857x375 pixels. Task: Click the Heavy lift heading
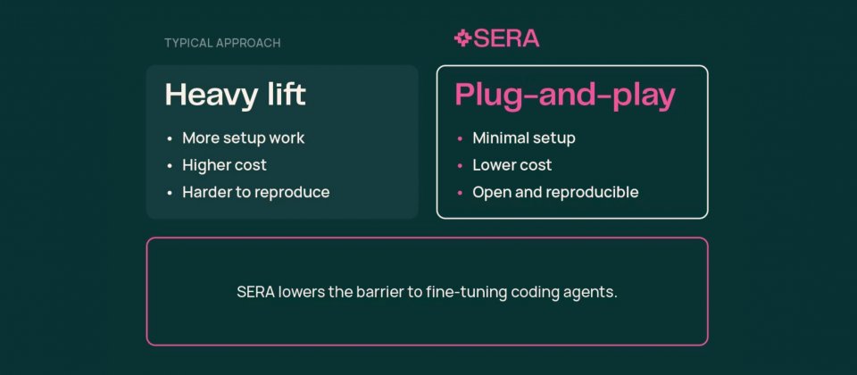point(236,95)
